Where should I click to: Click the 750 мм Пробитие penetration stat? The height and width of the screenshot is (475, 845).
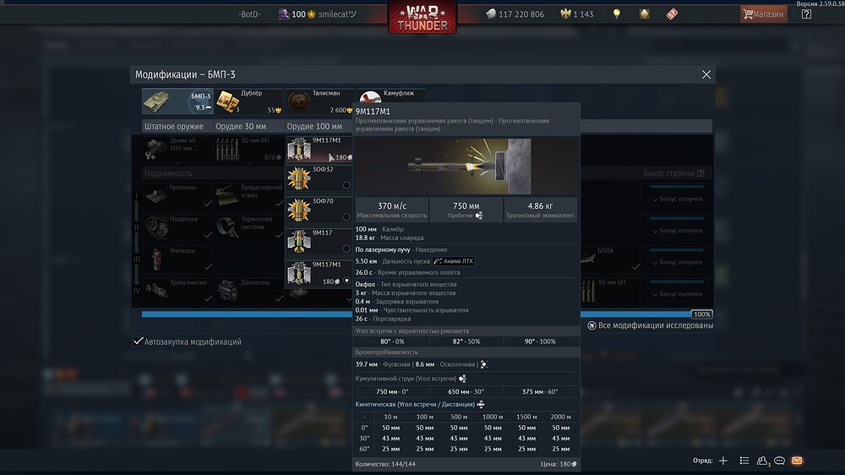tap(466, 210)
